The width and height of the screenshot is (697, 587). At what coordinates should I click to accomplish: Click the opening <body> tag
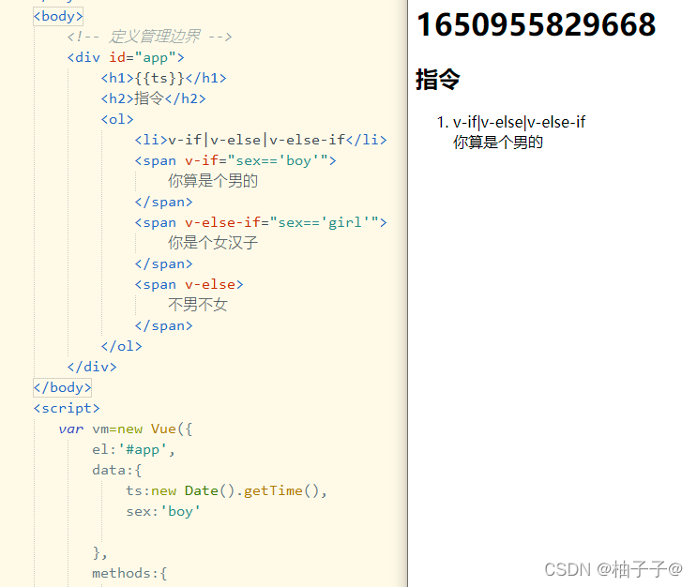pyautogui.click(x=58, y=17)
